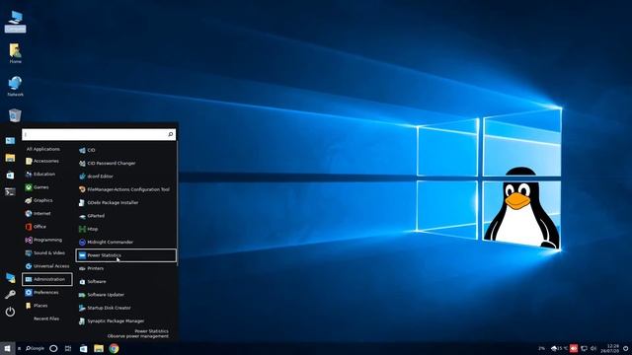Open the store icon on the taskbar

pos(83,348)
